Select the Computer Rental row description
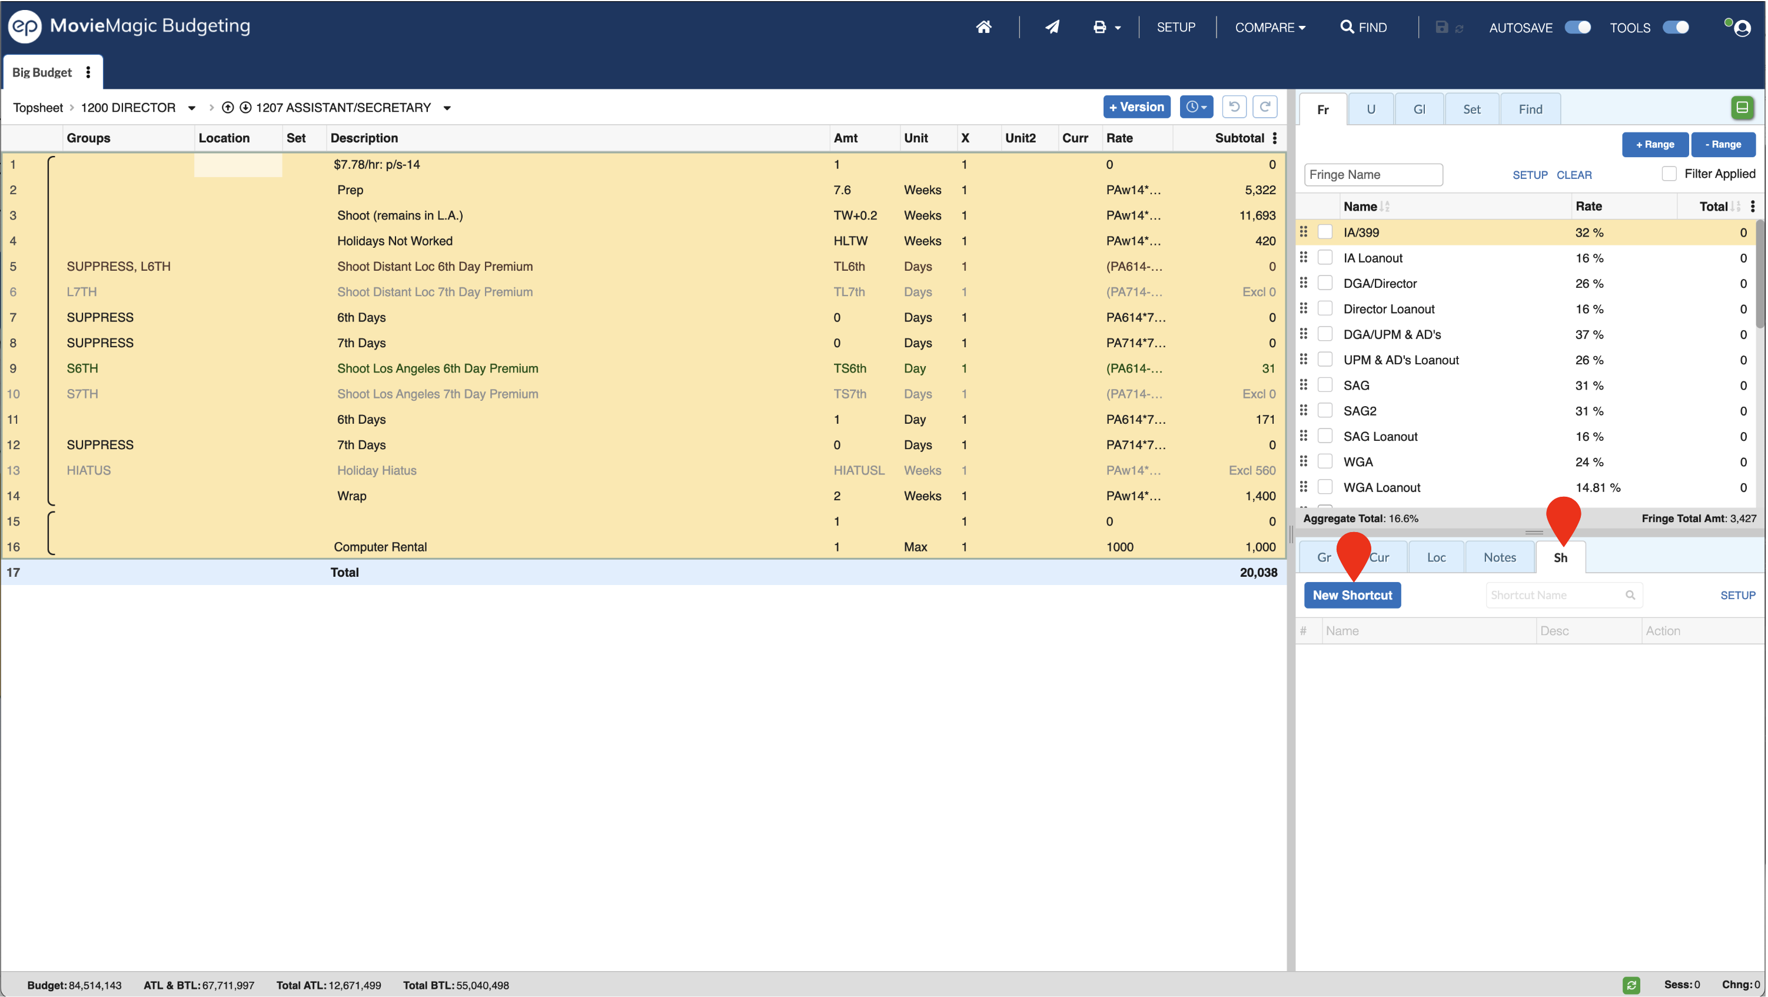 tap(380, 547)
